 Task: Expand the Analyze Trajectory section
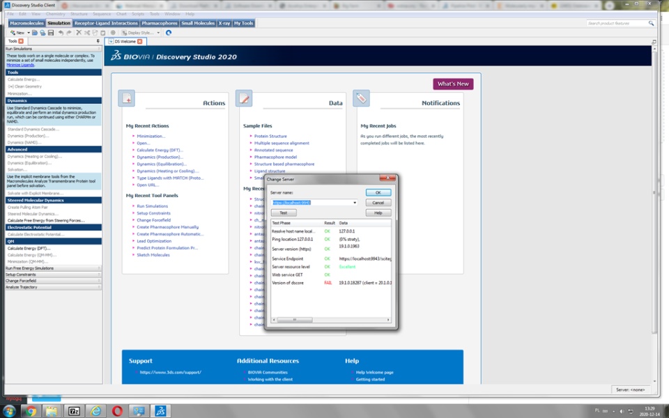coord(54,287)
